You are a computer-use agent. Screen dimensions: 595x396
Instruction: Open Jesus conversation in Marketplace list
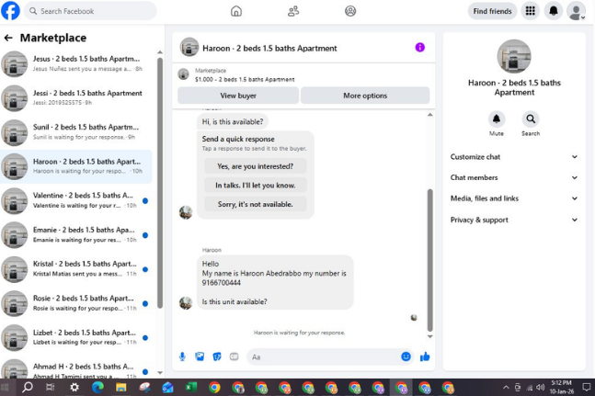tap(76, 63)
